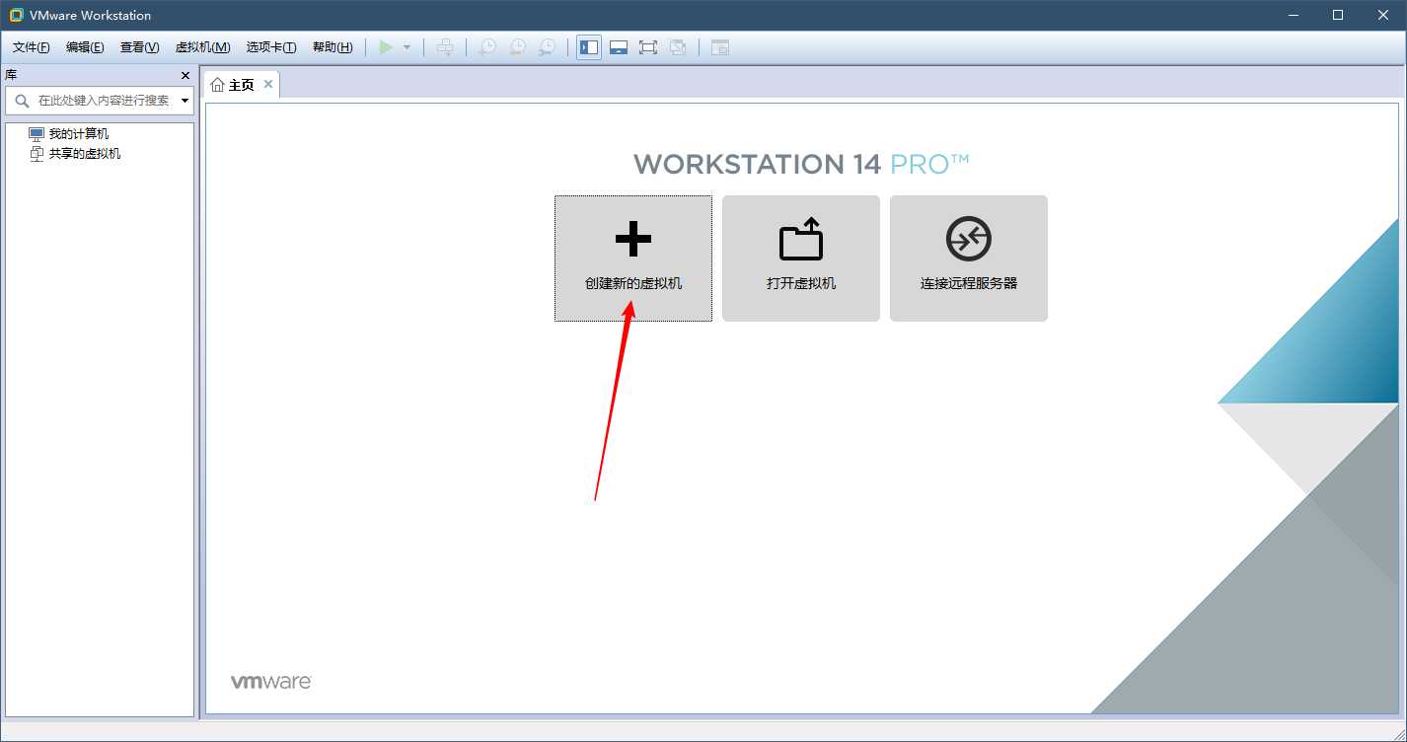Click 连接远程服务器 button
Viewport: 1407px width, 742px height.
pyautogui.click(x=969, y=259)
